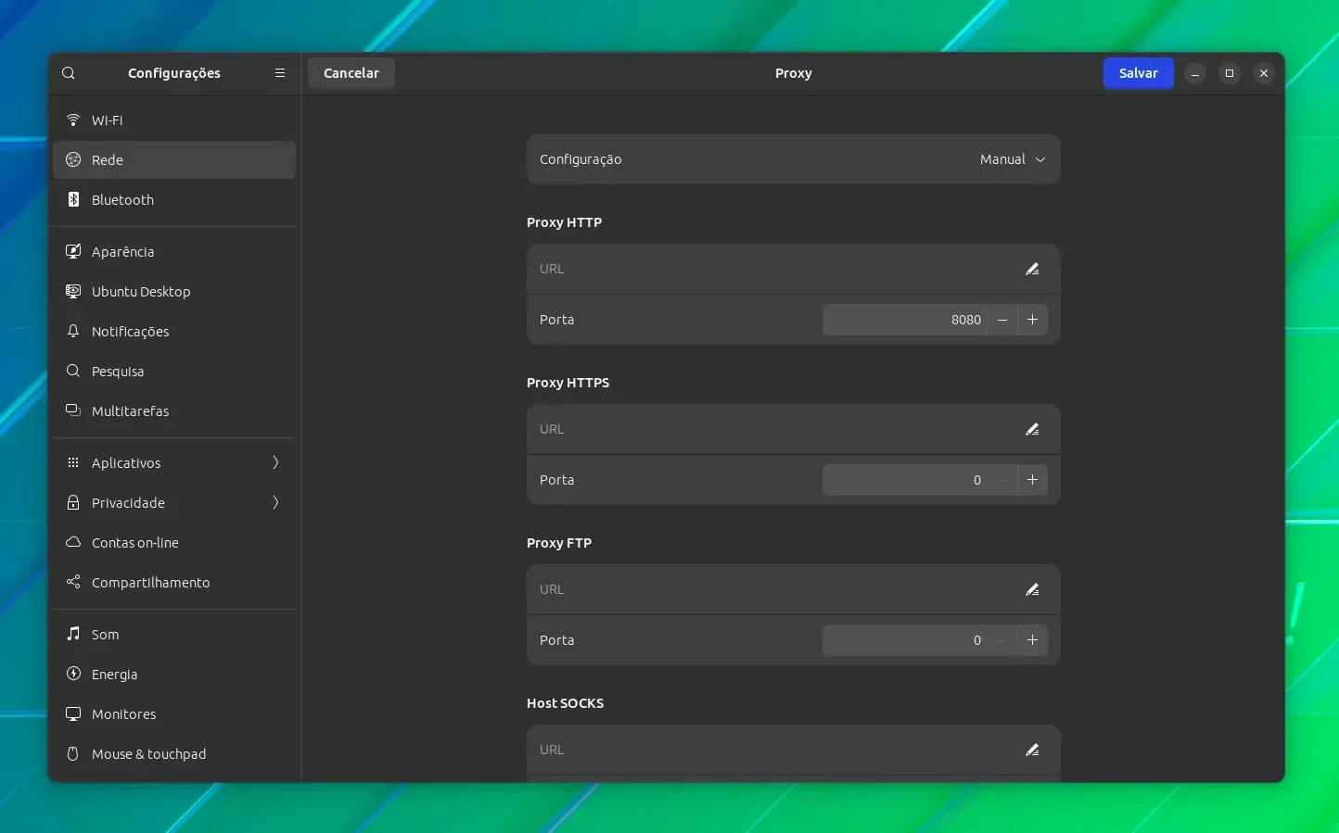1339x833 pixels.
Task: Increase the Proxy FTP port value
Action: click(x=1032, y=640)
